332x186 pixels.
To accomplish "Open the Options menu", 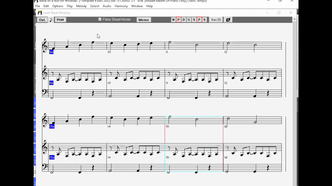I will [58, 6].
